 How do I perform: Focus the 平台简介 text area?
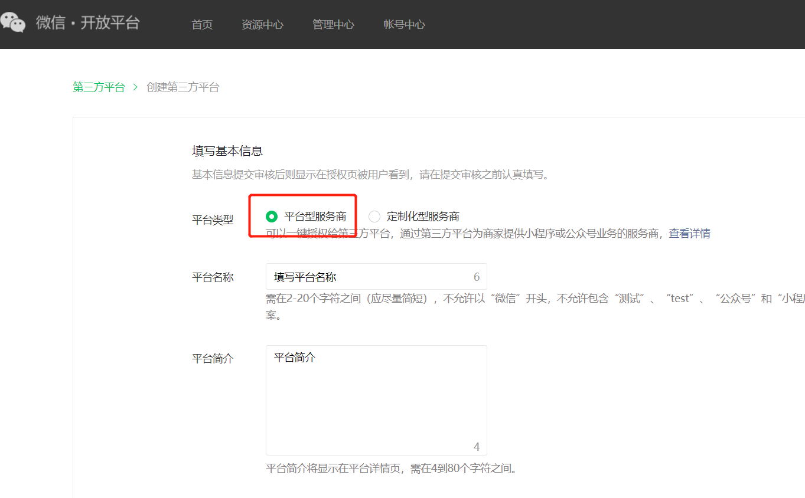tap(376, 400)
